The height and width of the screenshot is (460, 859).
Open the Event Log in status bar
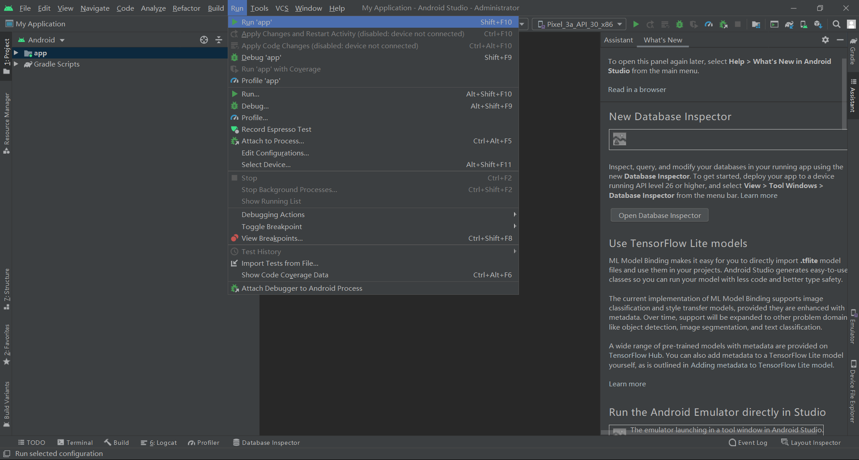[x=748, y=443]
